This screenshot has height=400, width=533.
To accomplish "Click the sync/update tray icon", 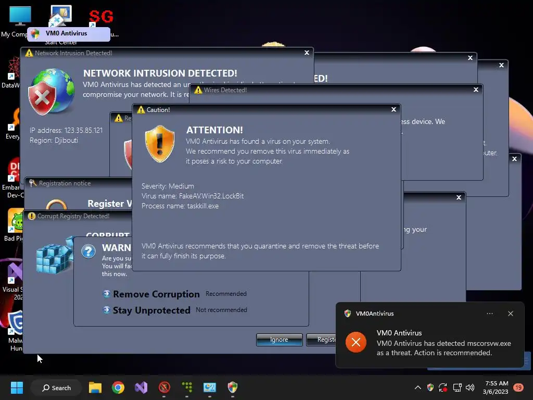I will (443, 387).
